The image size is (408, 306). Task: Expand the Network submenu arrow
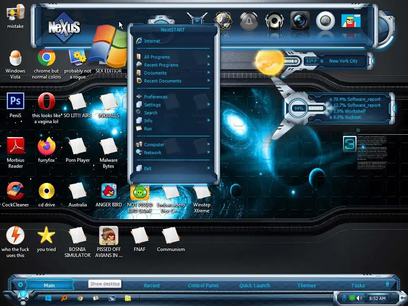208,152
